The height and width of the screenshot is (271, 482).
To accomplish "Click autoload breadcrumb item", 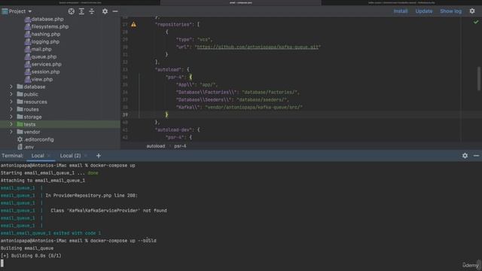I will (156, 146).
